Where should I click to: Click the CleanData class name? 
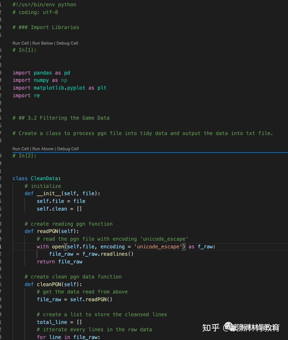coord(44,178)
